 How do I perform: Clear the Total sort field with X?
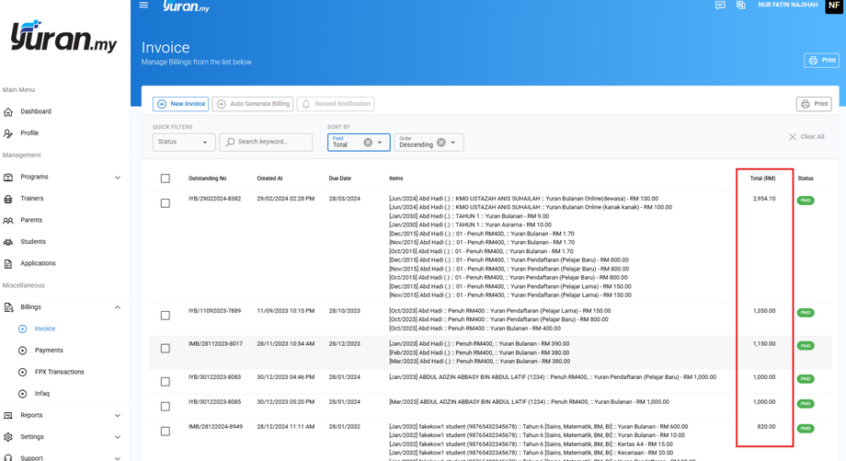point(368,143)
